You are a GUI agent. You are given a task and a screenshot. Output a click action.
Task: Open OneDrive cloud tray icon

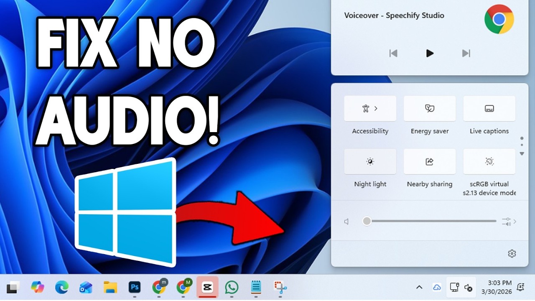(437, 287)
